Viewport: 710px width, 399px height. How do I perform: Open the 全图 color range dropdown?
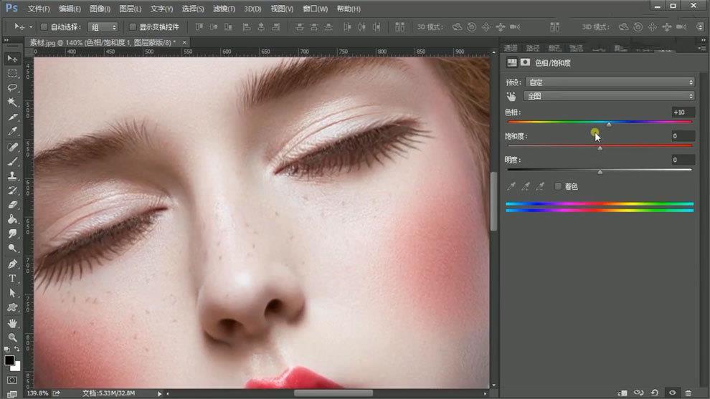click(610, 96)
